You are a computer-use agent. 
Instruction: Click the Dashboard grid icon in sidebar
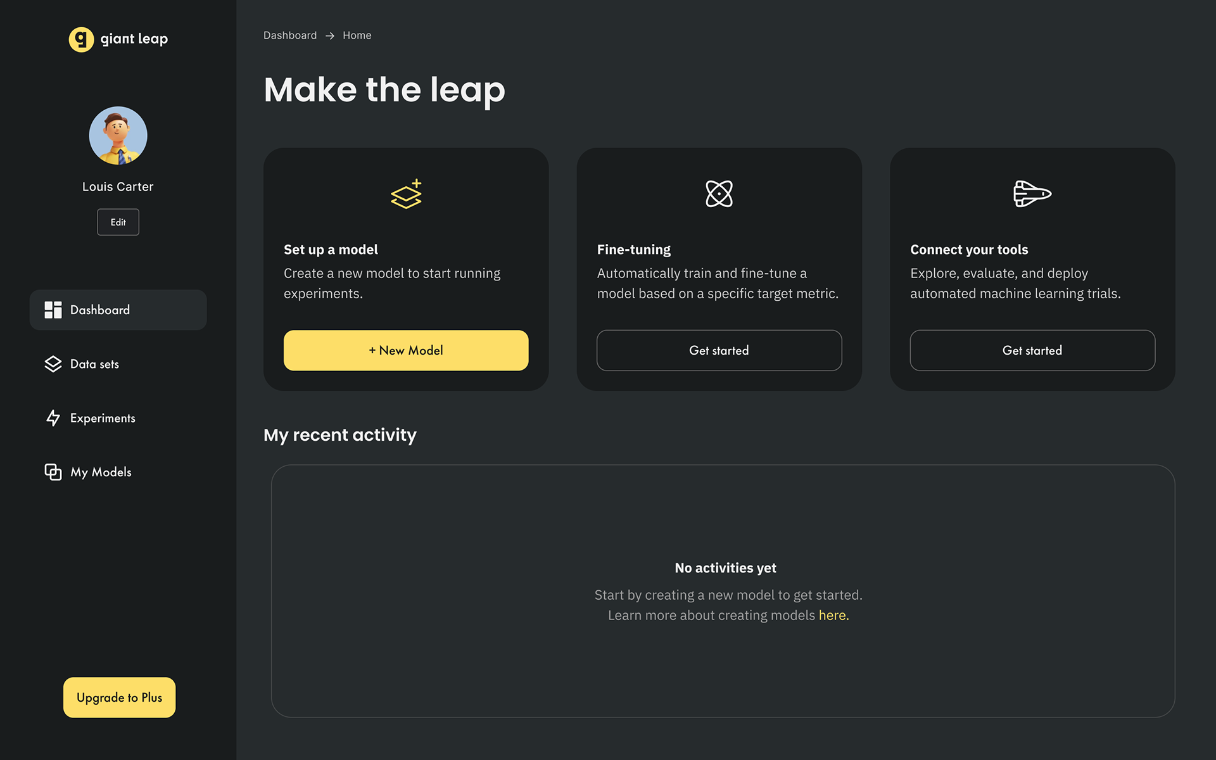click(53, 310)
